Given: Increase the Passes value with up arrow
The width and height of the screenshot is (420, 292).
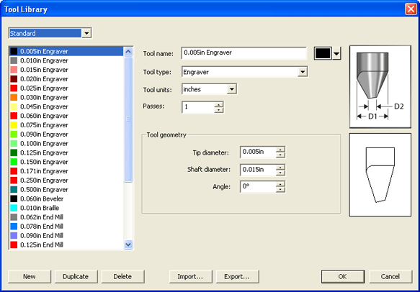Looking at the screenshot, I should click(x=219, y=104).
